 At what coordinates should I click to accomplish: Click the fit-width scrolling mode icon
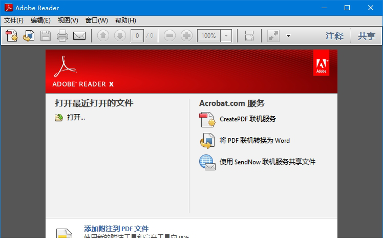(249, 36)
